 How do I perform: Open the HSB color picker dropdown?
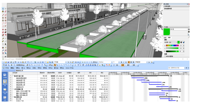(x=173, y=42)
